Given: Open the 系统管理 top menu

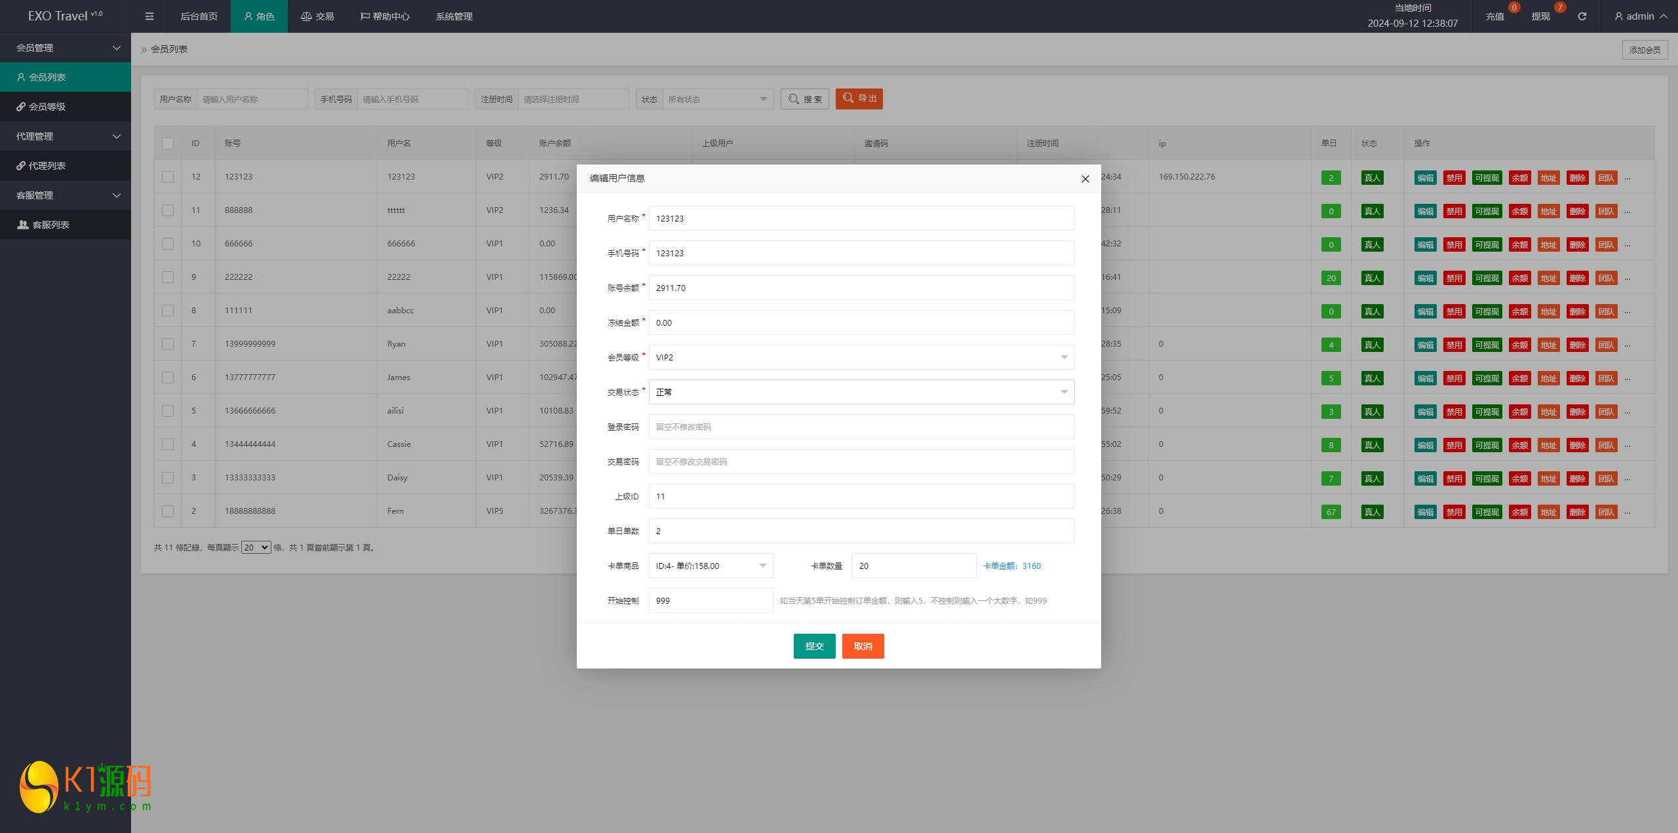Looking at the screenshot, I should [x=454, y=16].
